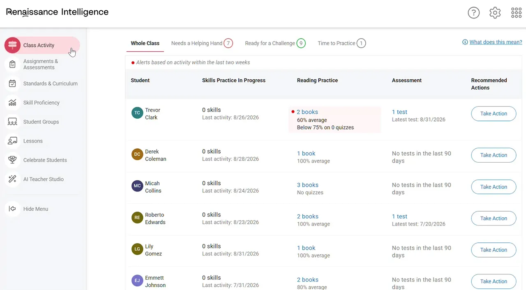The width and height of the screenshot is (526, 290).
Task: Click the Hide Menu arrow icon
Action: [12, 209]
